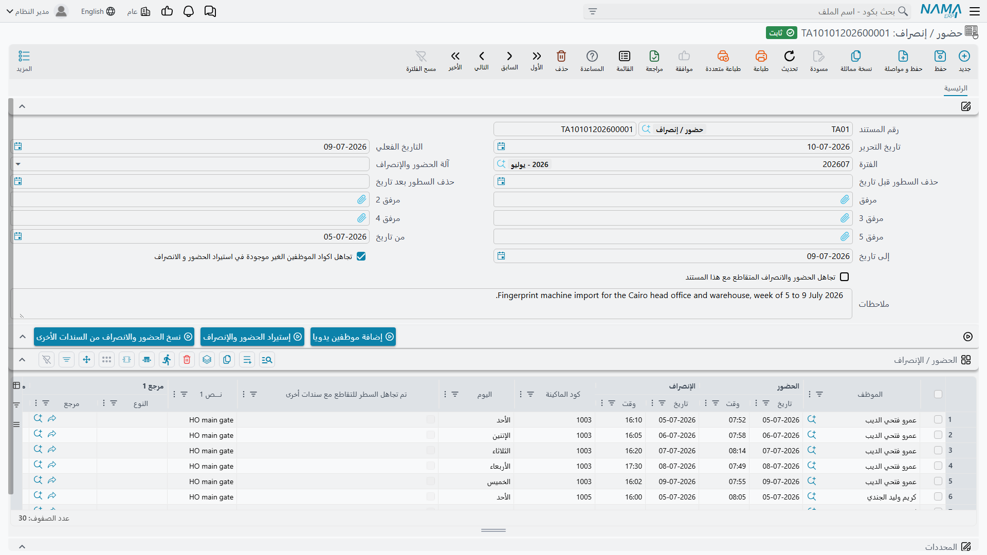Go to السابق previous record
The image size is (987, 555).
pyautogui.click(x=509, y=56)
